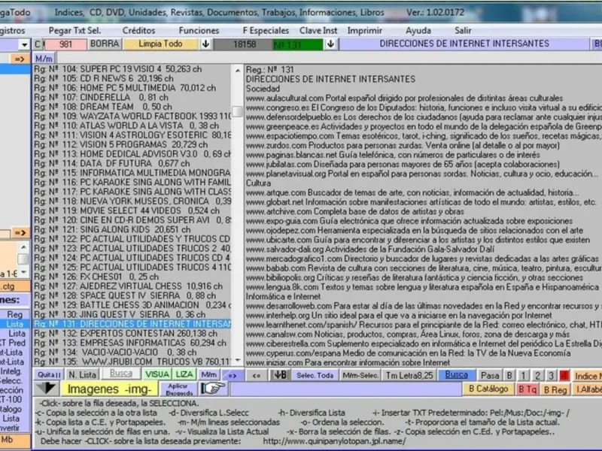Select row 'Rg Nº 132: EXPERTOS CONTESTAN'

[x=132, y=334]
